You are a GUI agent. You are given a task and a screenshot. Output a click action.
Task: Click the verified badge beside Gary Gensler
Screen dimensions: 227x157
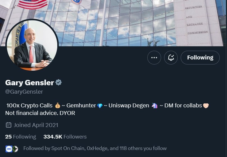click(59, 82)
